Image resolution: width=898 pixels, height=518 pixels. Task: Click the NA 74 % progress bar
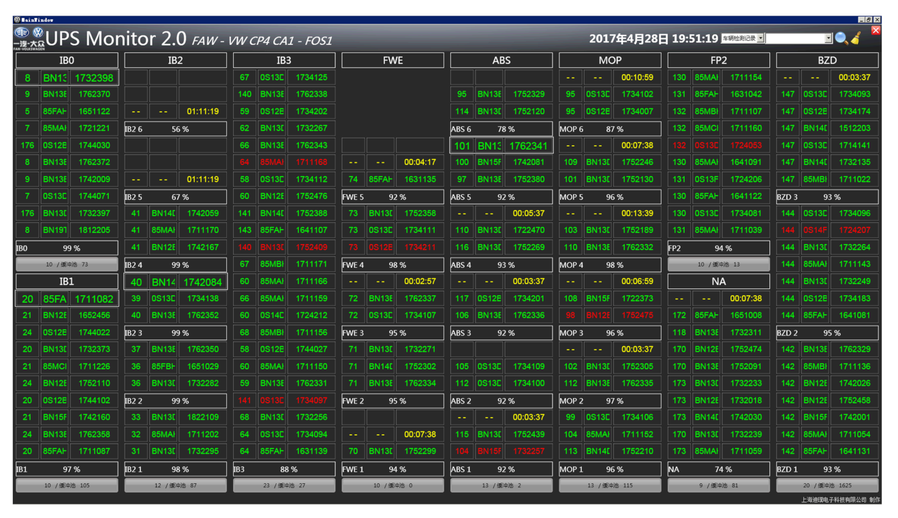719,469
